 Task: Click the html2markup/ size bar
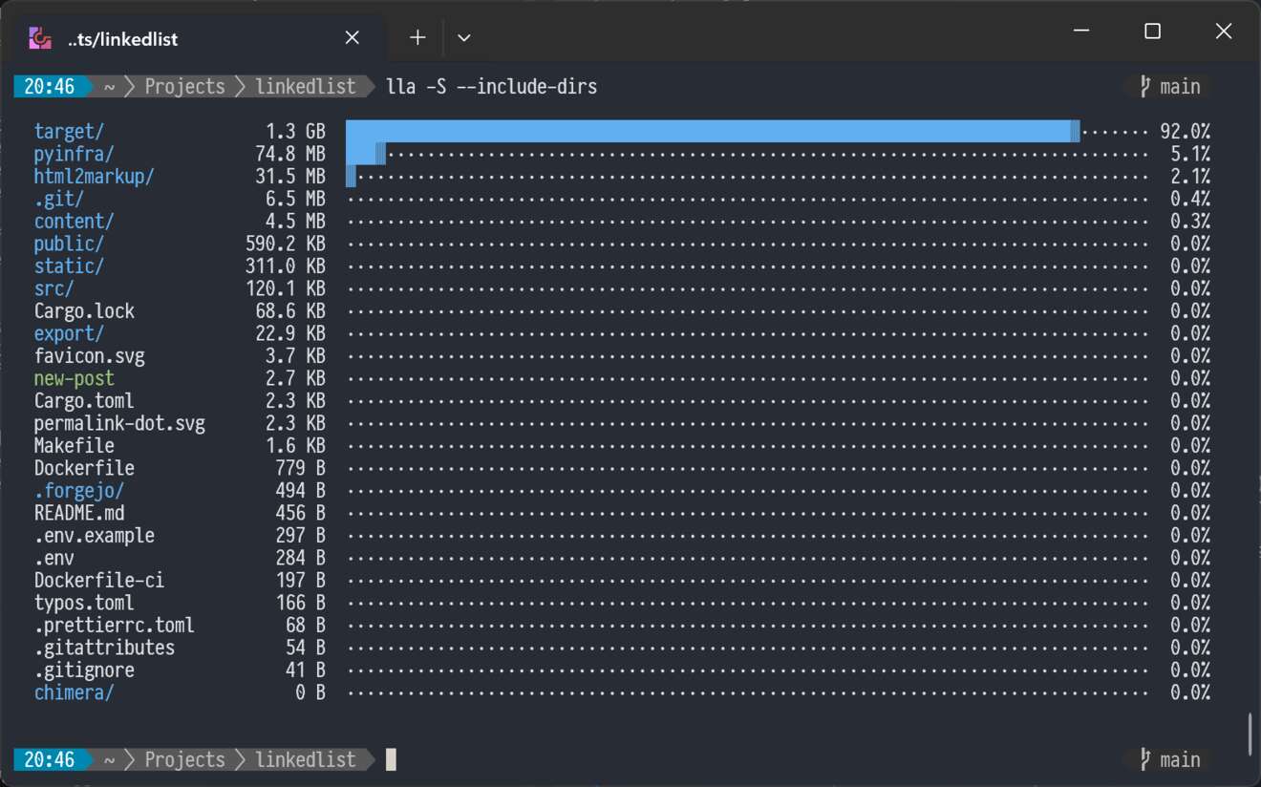pos(351,177)
